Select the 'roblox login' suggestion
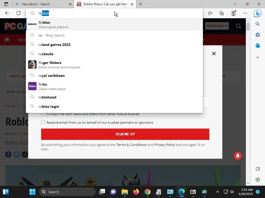The height and width of the screenshot is (198, 265). tap(114, 106)
